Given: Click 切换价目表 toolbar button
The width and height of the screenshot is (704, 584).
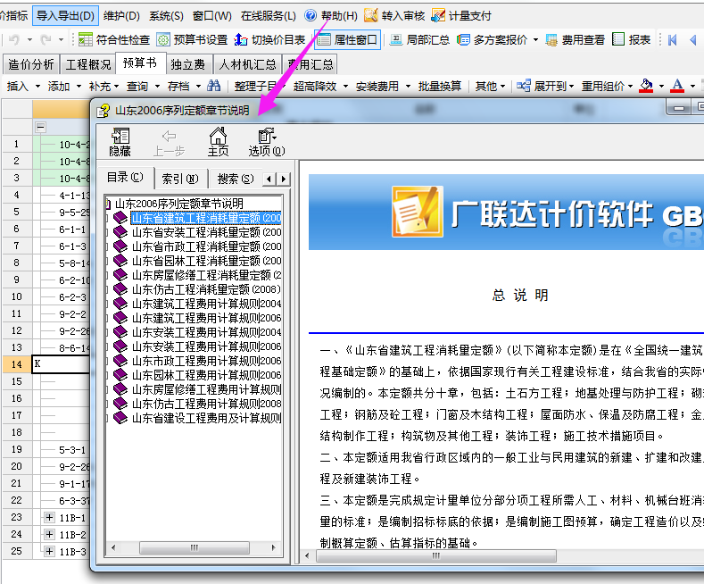Looking at the screenshot, I should tap(269, 40).
